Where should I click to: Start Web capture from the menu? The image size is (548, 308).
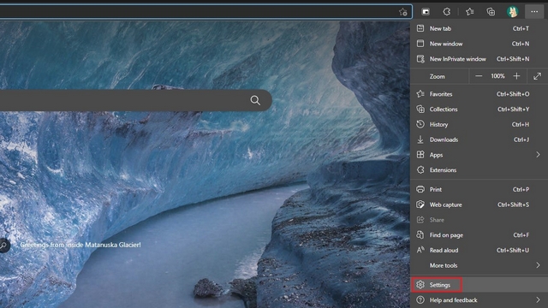(479, 204)
